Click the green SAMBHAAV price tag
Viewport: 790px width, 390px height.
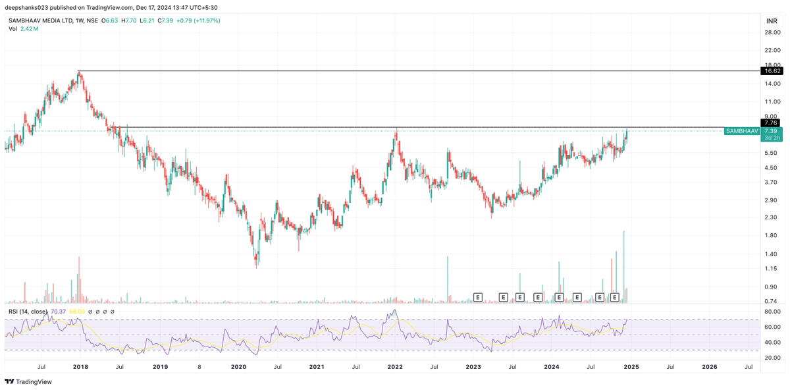point(742,131)
